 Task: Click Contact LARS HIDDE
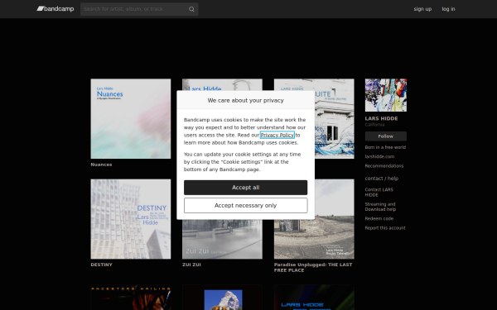(x=379, y=193)
